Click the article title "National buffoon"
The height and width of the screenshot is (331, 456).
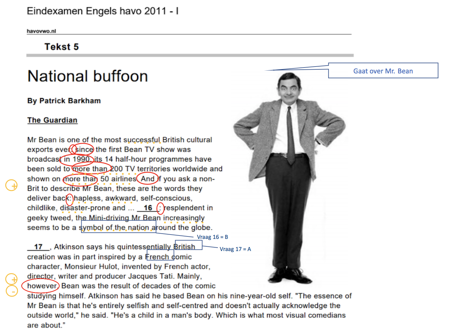pyautogui.click(x=88, y=76)
